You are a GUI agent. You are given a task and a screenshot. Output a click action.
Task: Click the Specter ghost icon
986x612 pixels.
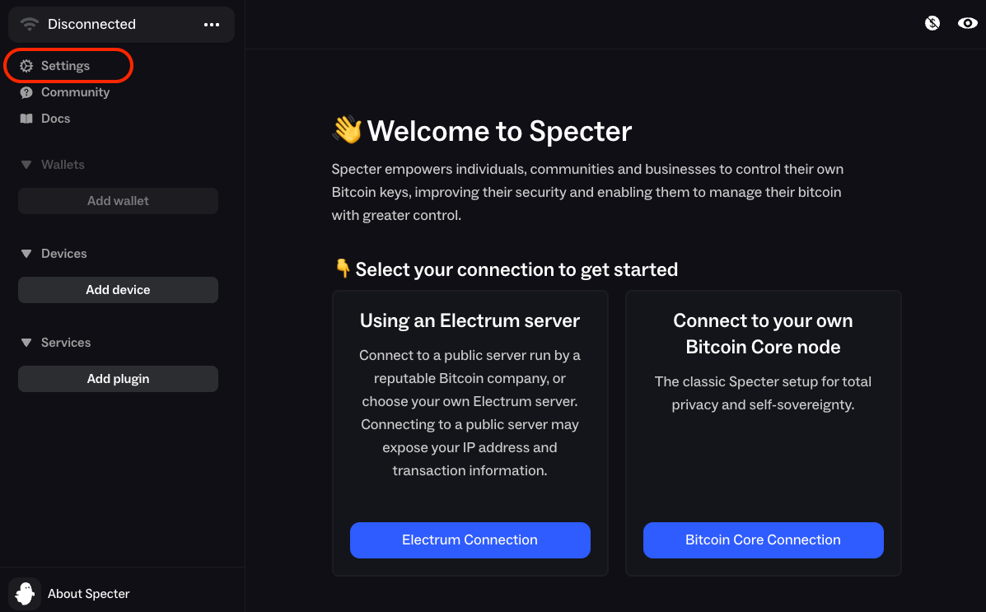24,593
